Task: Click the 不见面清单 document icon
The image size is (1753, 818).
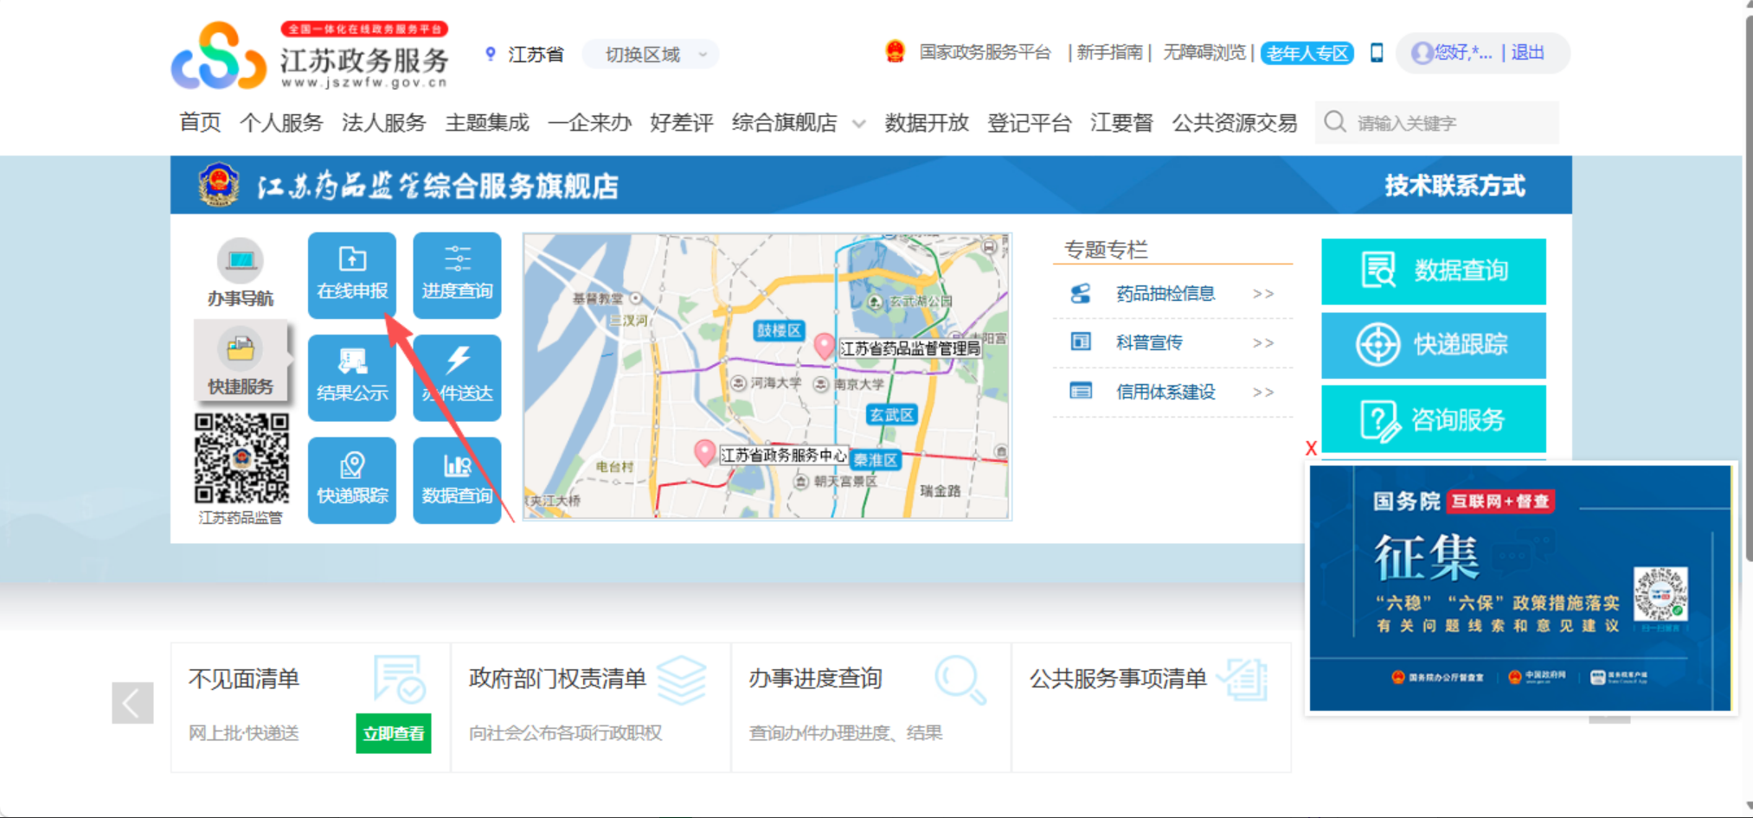Action: click(399, 679)
